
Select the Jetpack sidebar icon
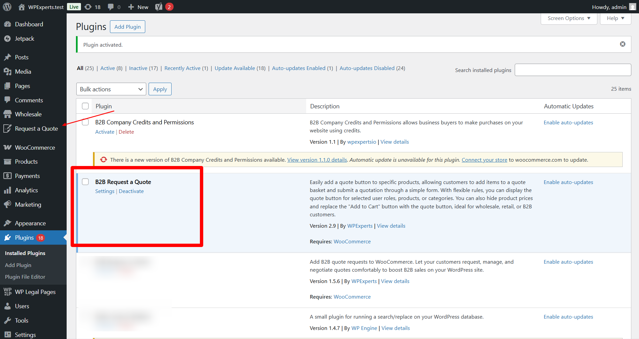[x=8, y=38]
